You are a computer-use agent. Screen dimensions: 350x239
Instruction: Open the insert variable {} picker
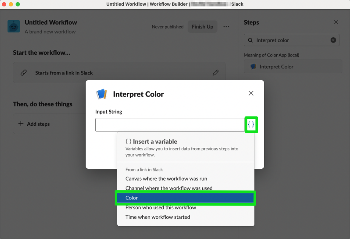(251, 124)
